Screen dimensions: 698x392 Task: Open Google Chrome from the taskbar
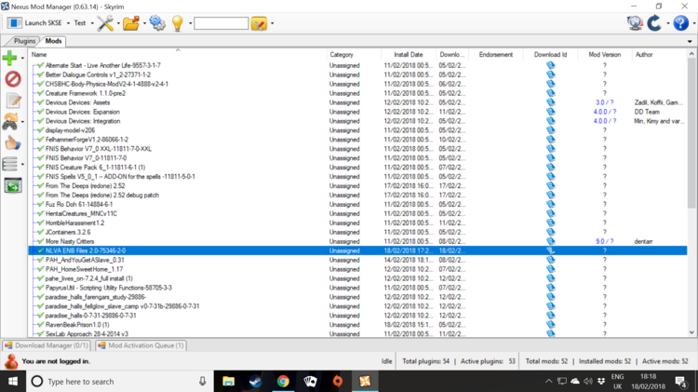pyautogui.click(x=283, y=382)
